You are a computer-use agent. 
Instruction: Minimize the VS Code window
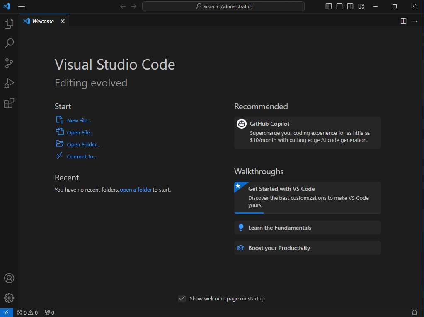376,6
